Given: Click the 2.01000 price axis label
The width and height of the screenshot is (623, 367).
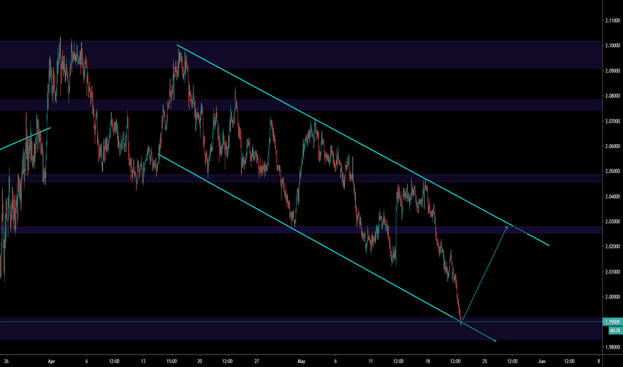Looking at the screenshot, I should pos(612,272).
